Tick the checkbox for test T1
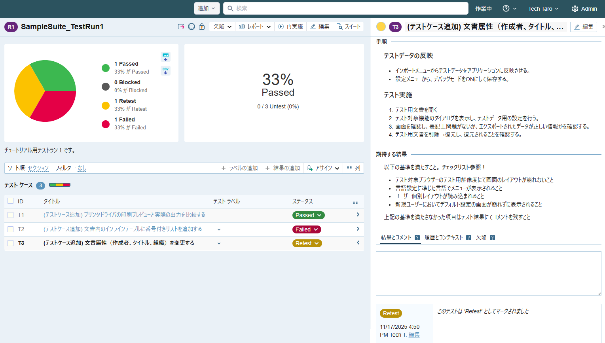Image resolution: width=605 pixels, height=343 pixels. [11, 215]
